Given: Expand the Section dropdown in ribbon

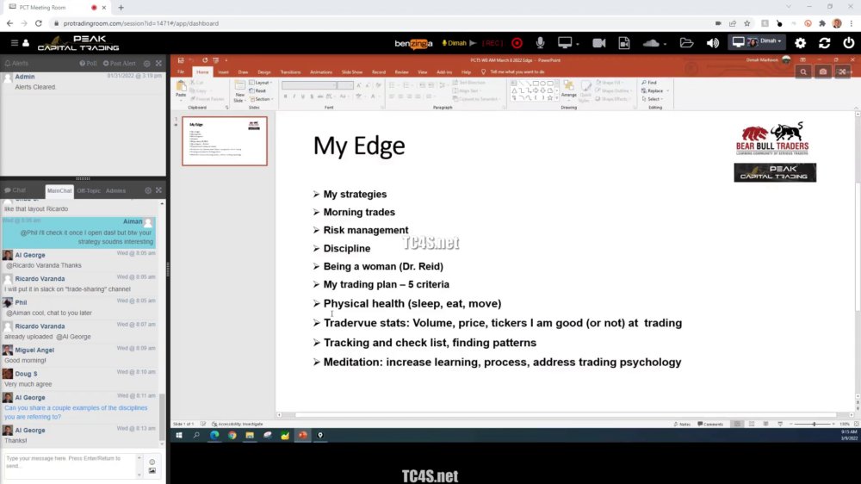Looking at the screenshot, I should (262, 99).
